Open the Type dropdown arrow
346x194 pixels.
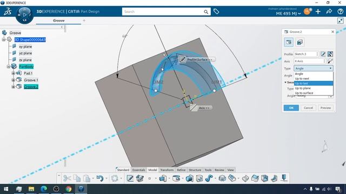point(330,68)
